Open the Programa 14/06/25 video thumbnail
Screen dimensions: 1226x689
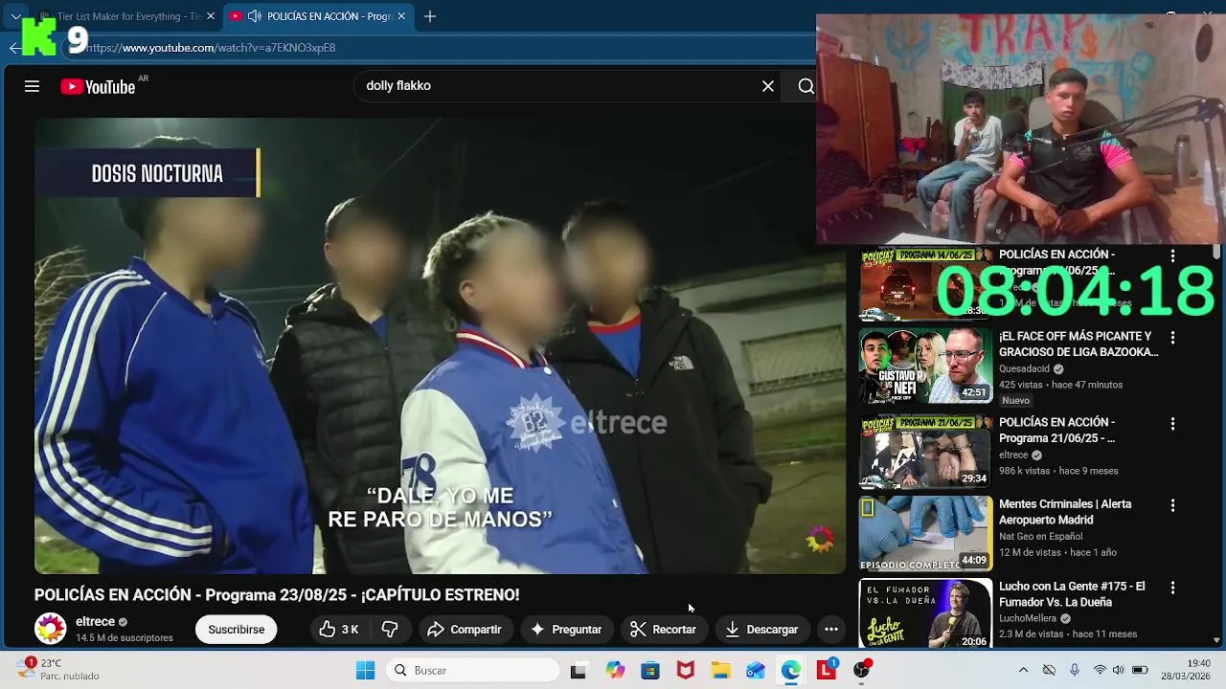(925, 283)
